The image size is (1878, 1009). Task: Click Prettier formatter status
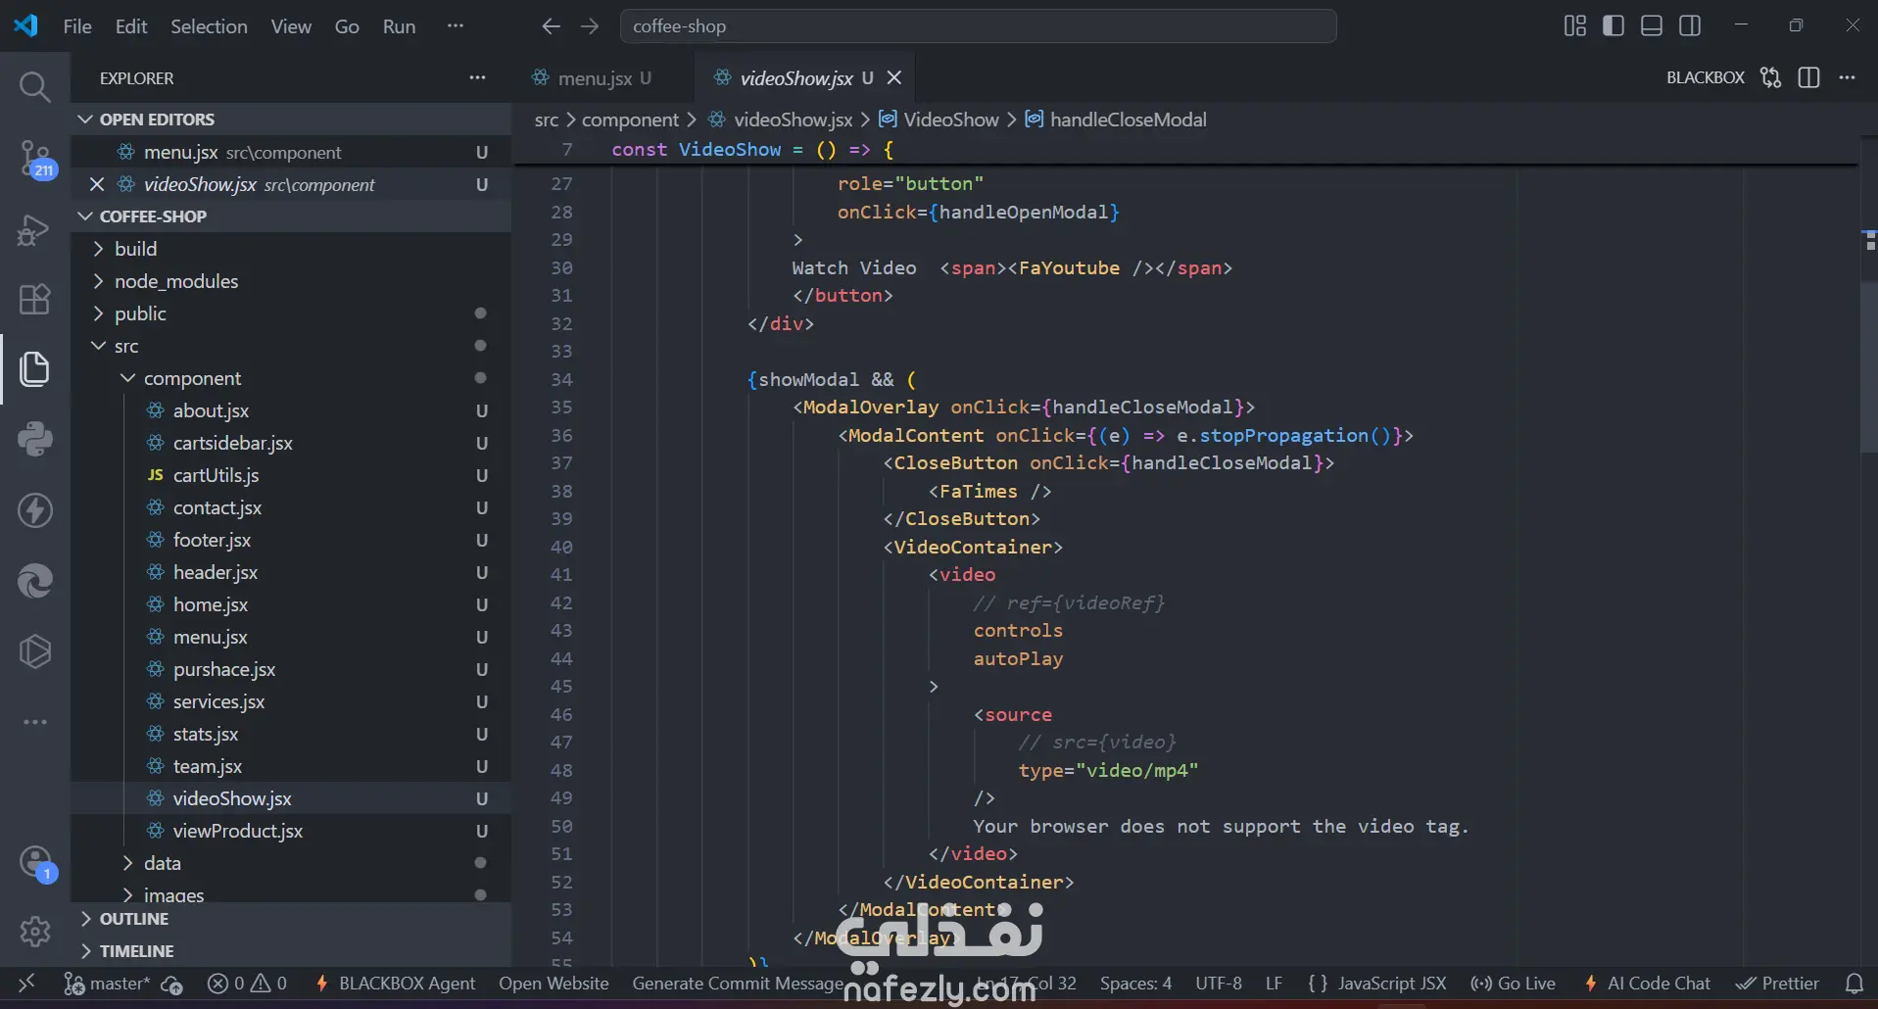(x=1777, y=983)
